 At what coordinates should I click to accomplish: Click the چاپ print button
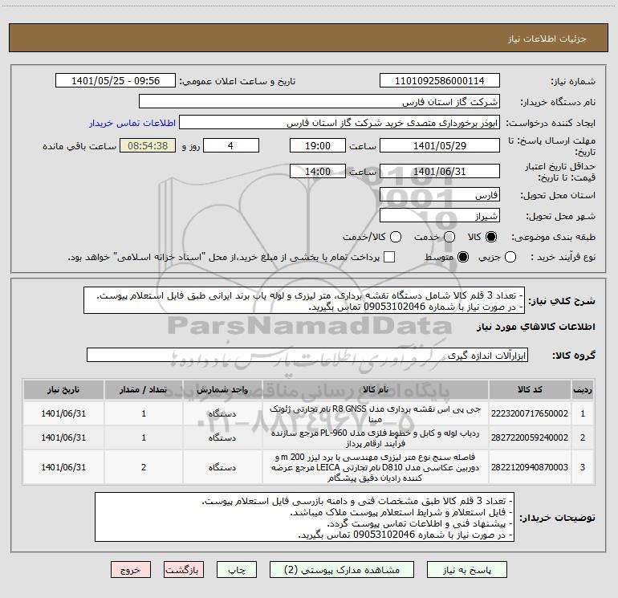[237, 570]
